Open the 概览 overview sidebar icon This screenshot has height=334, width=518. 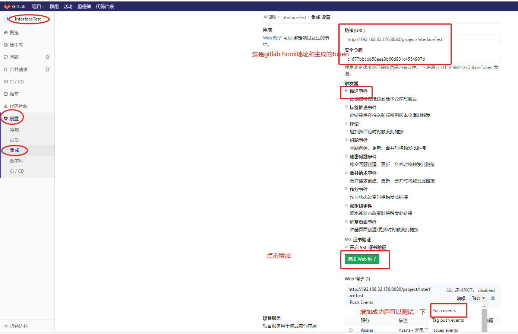(x=6, y=33)
